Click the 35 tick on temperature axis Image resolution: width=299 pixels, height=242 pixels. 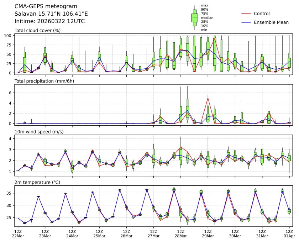click(10, 193)
